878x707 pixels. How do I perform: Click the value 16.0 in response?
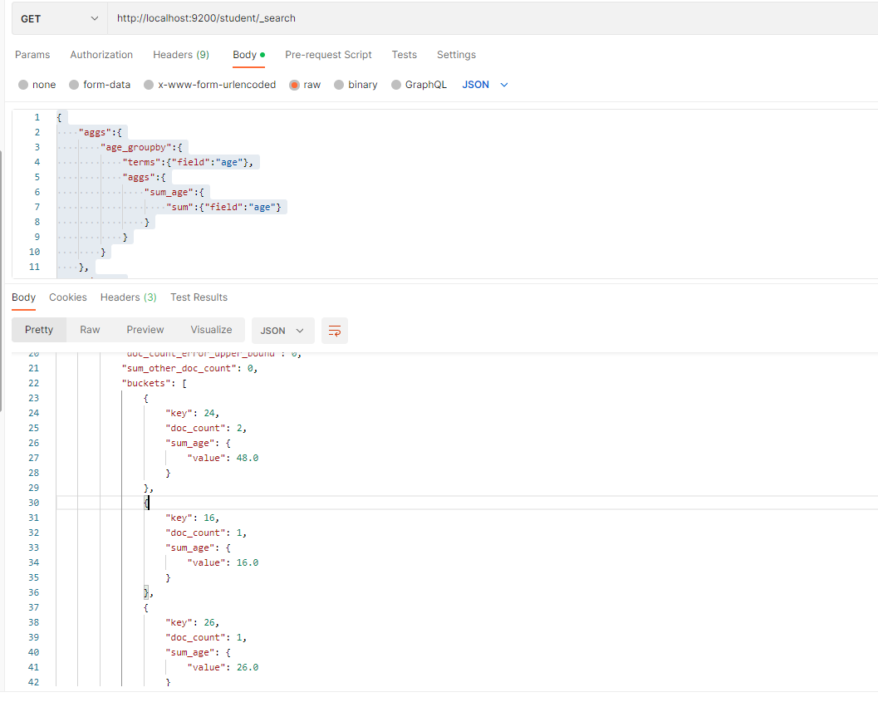point(248,562)
